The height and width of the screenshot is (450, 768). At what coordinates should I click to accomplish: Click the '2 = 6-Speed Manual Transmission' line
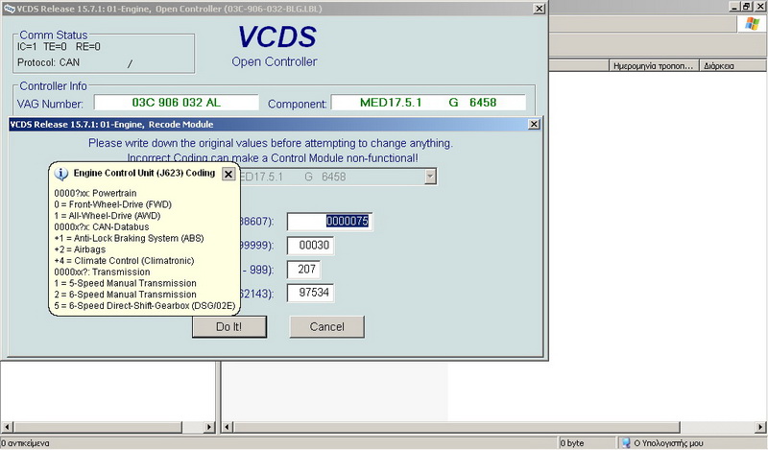125,295
